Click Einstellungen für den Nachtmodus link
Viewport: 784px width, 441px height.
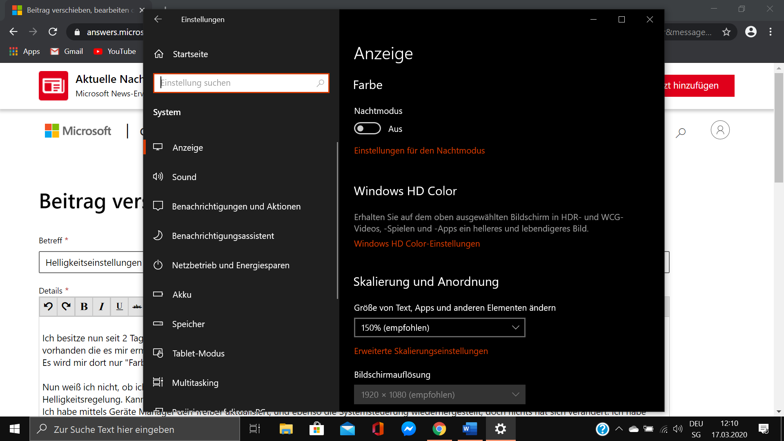point(419,150)
